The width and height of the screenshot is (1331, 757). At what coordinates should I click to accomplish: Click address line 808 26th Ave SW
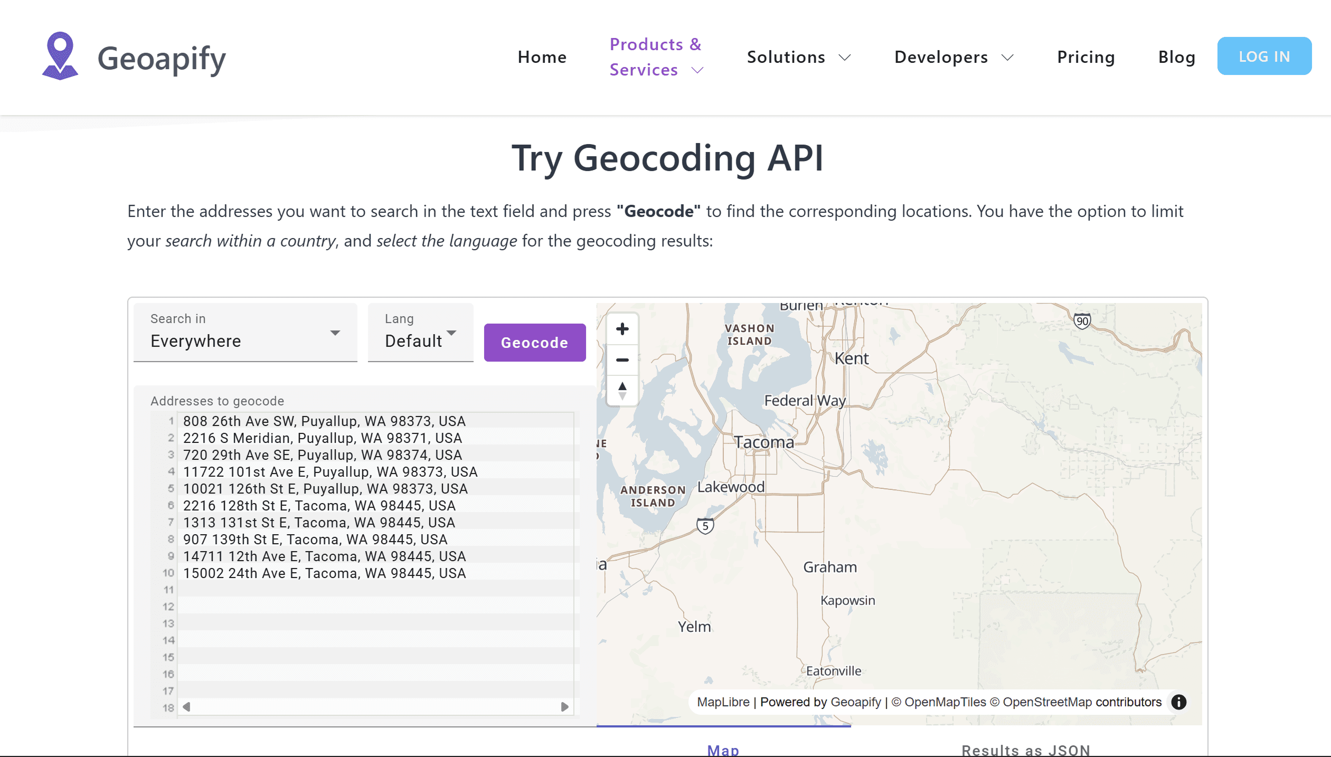point(324,421)
